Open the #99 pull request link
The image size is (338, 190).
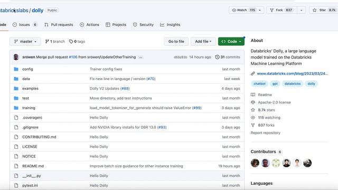click(197, 108)
